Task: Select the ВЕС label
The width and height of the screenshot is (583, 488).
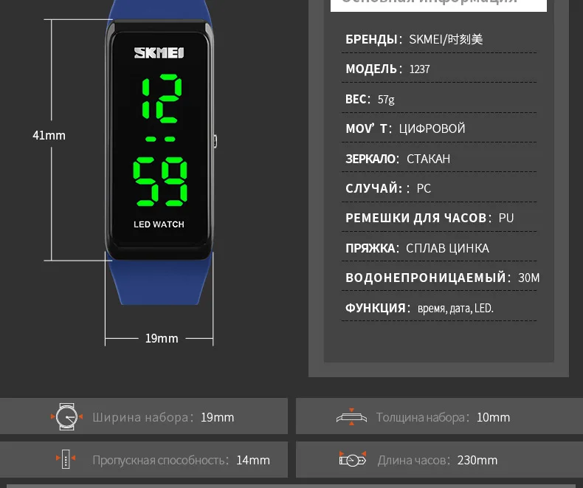Action: 356,100
